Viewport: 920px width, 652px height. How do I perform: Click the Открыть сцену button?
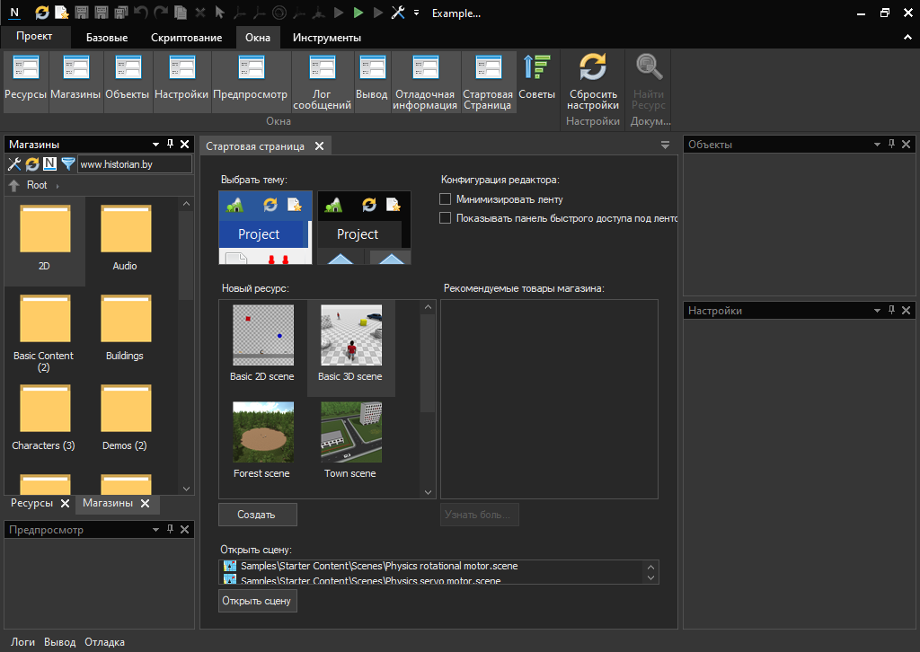coord(257,601)
